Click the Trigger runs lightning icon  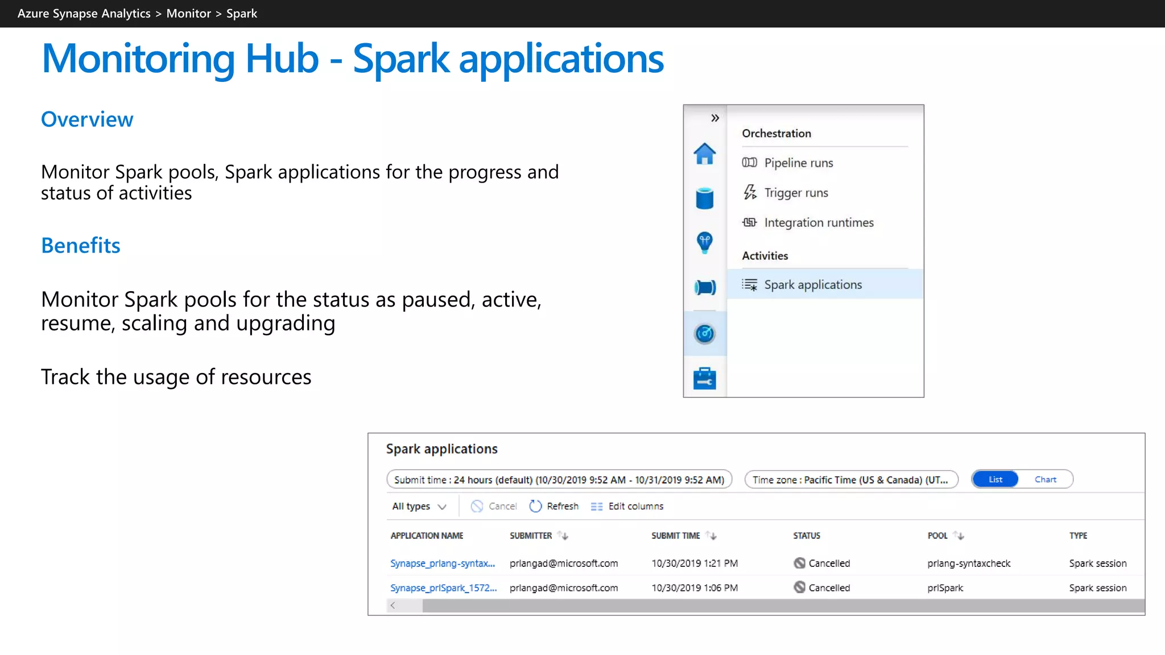(x=750, y=192)
